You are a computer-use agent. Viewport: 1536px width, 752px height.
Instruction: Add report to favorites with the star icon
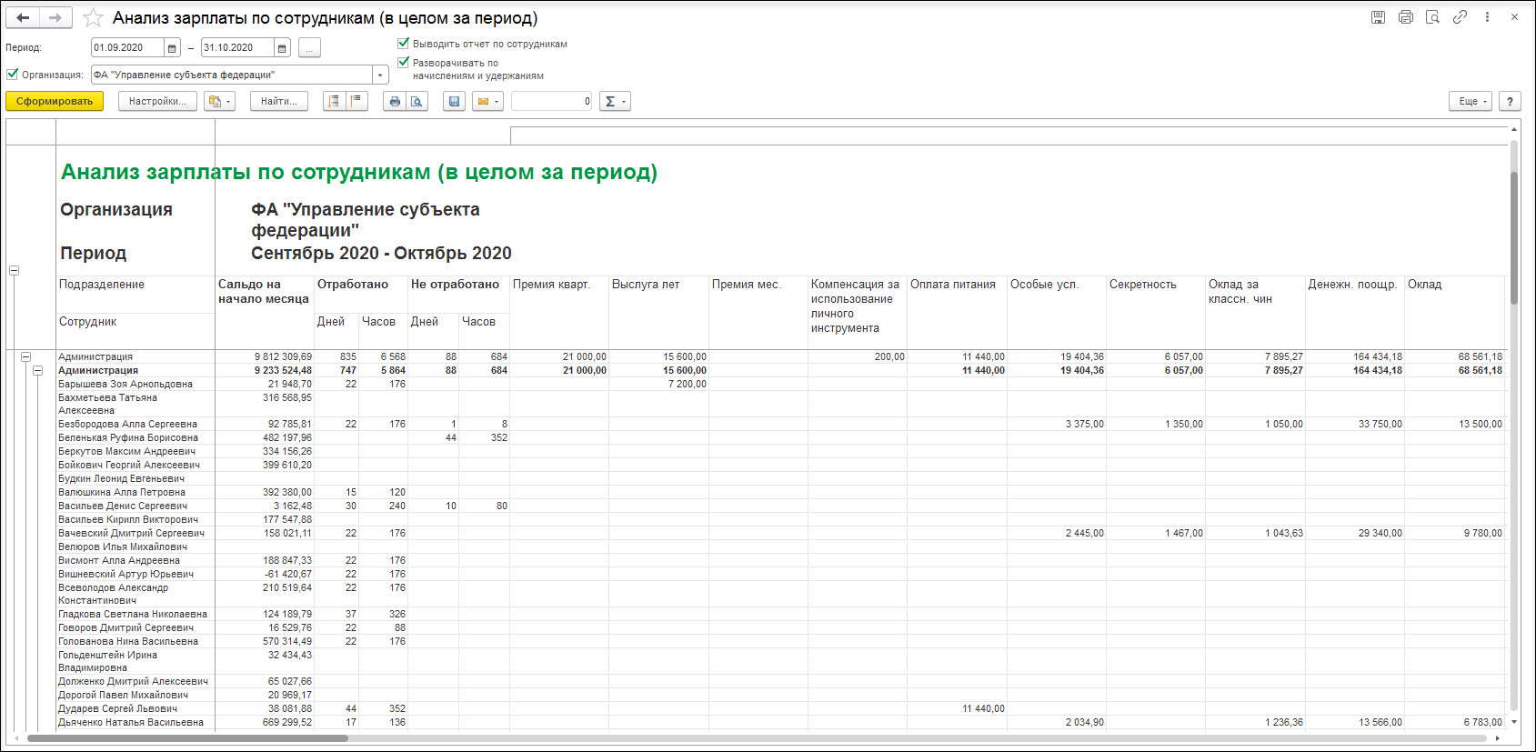pos(93,18)
